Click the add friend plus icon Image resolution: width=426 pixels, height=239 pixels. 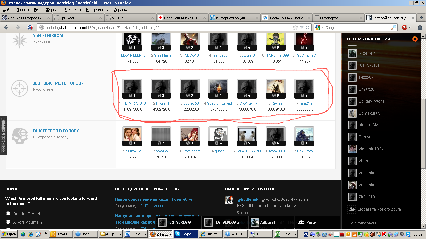[x=352, y=209]
